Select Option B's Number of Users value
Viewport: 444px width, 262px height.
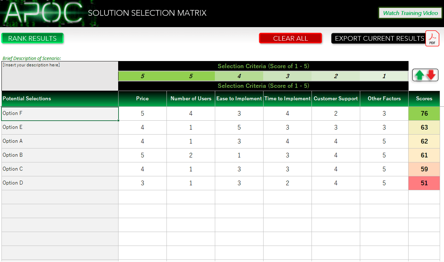[190, 155]
